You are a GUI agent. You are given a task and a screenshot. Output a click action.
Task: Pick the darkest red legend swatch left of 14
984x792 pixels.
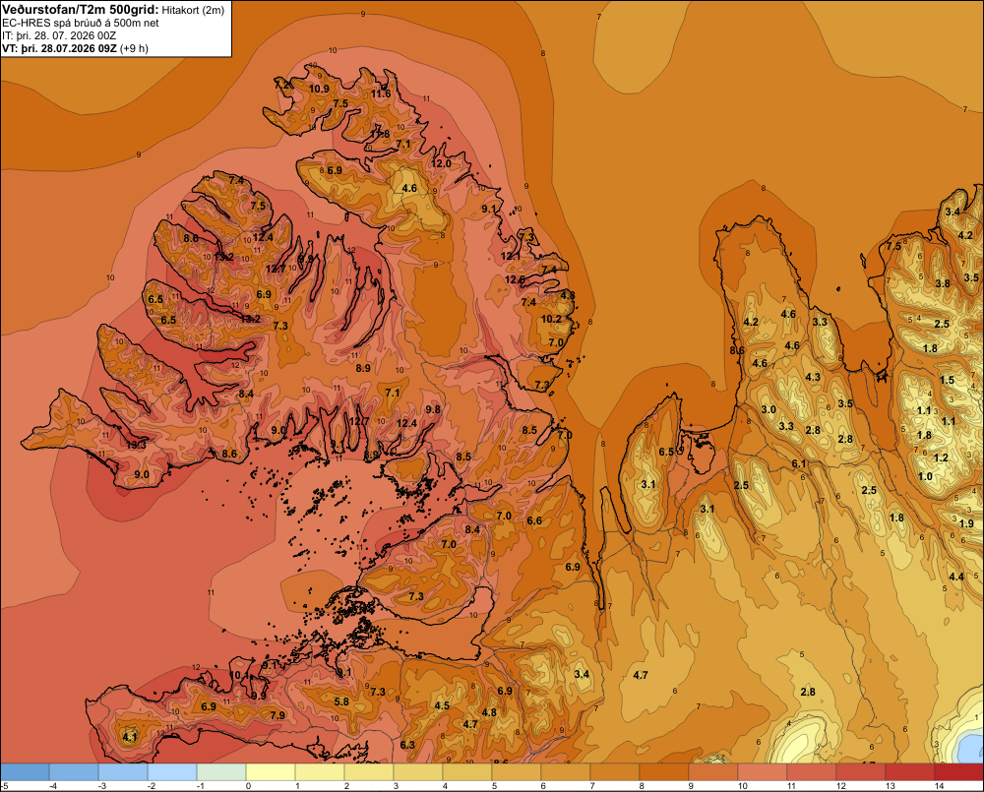click(x=910, y=772)
